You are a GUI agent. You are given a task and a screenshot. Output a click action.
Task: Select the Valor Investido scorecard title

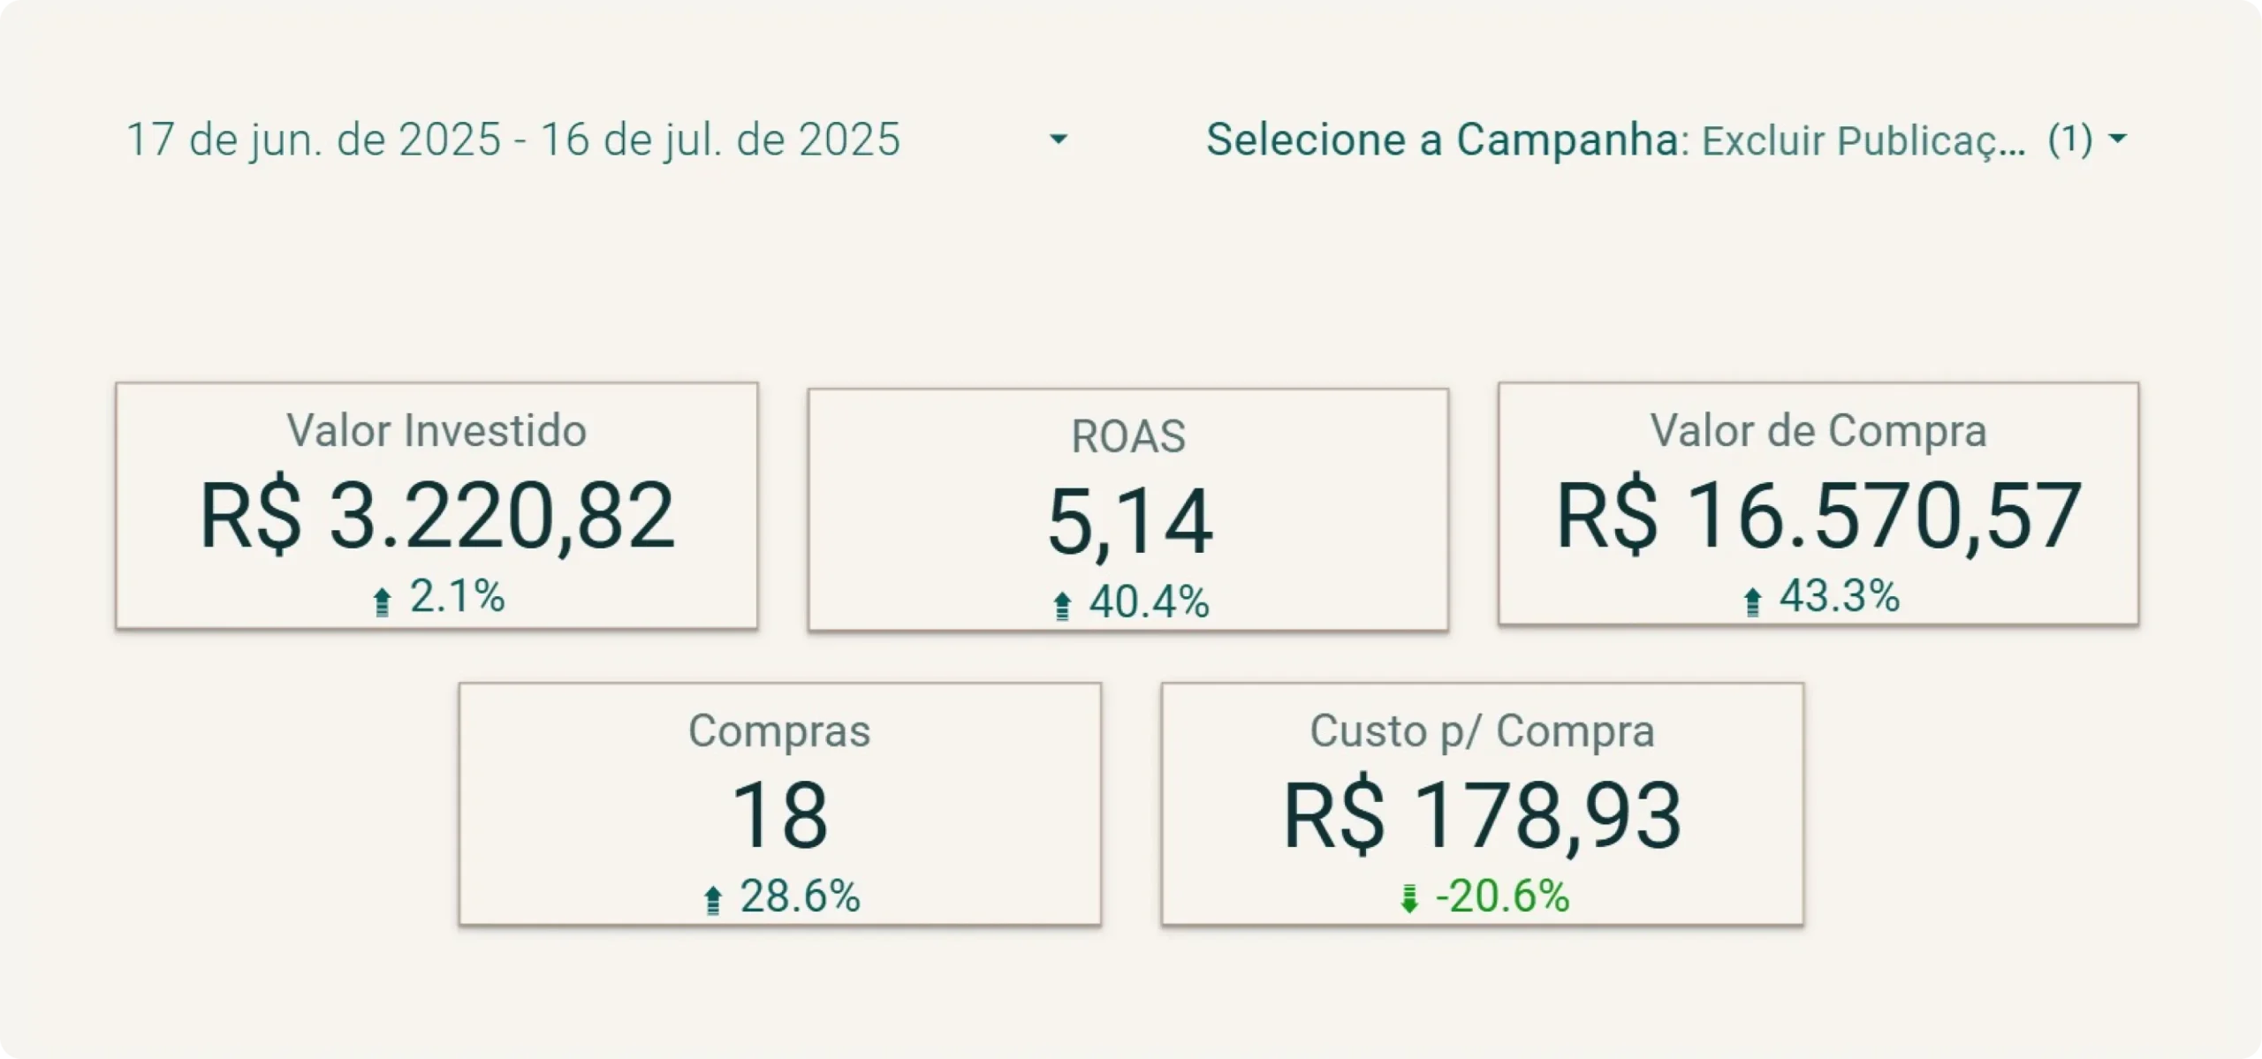pyautogui.click(x=436, y=431)
